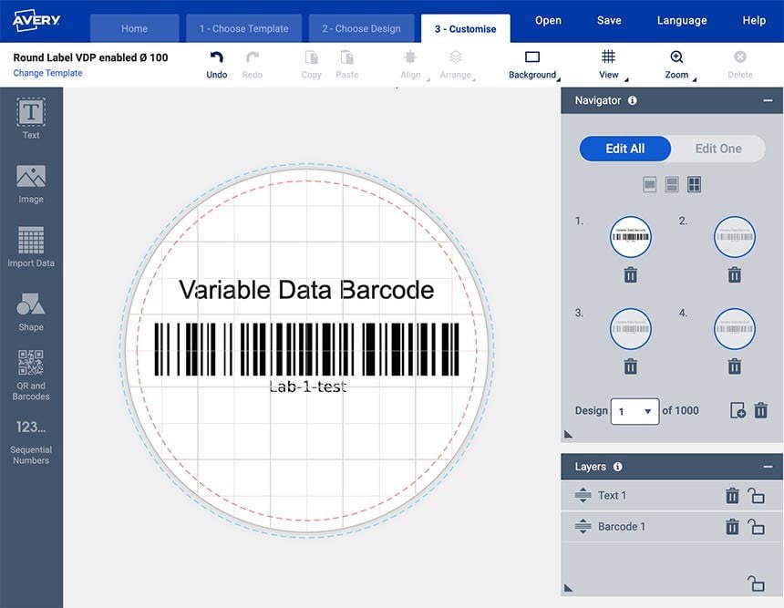Collapse the Layers panel
The height and width of the screenshot is (608, 784).
[x=768, y=467]
